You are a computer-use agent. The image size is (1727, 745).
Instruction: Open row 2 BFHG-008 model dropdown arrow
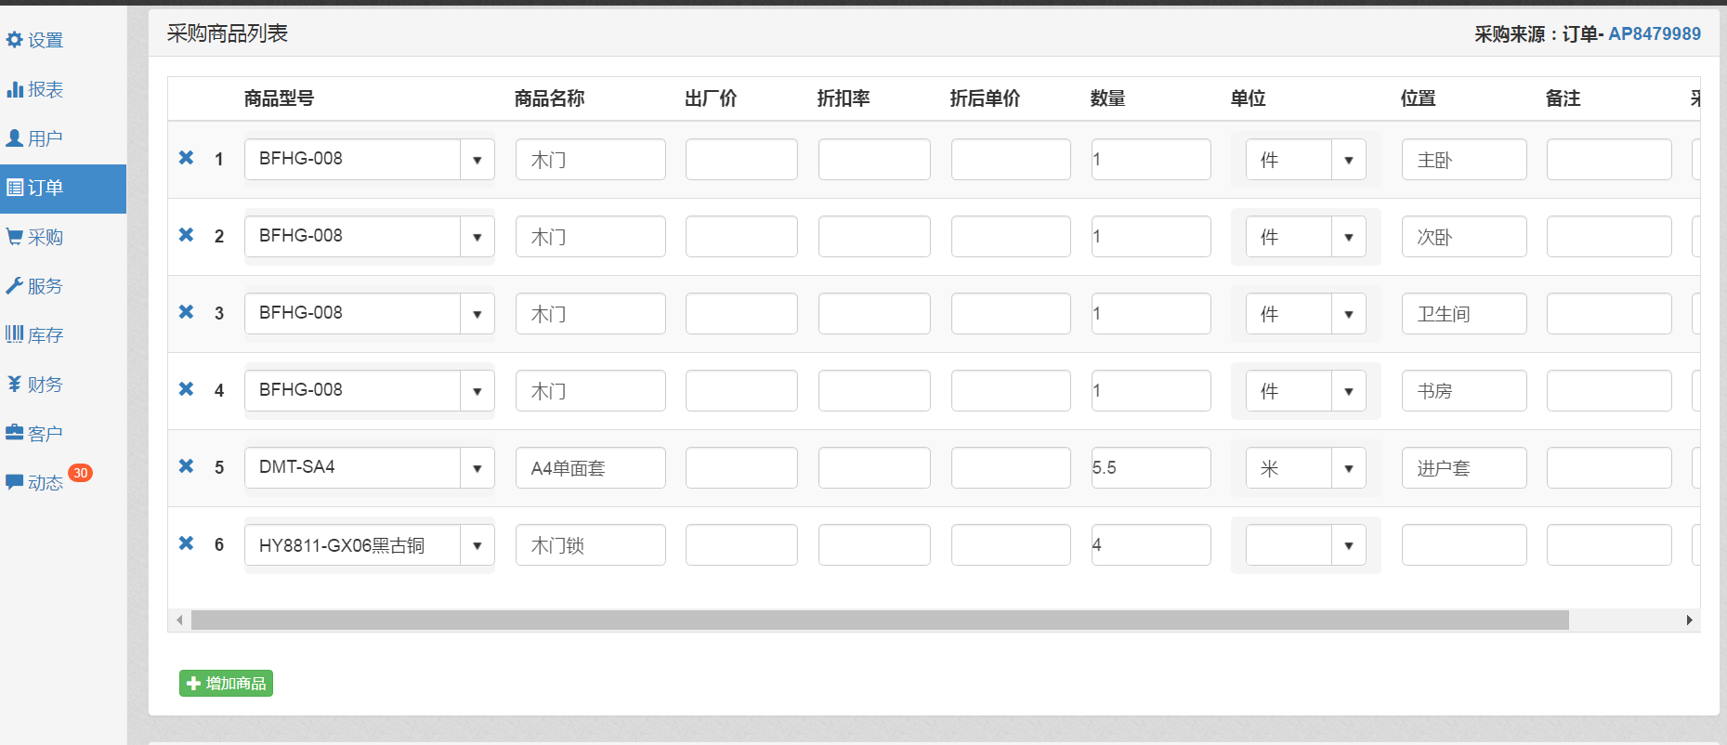[x=478, y=237]
